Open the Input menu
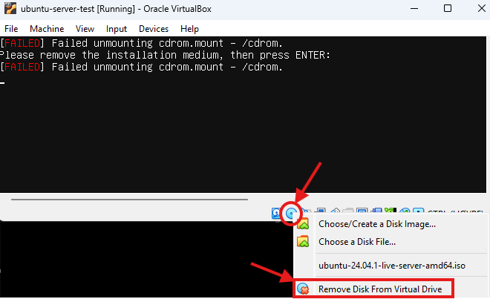Viewport: 490px width, 299px height. pyautogui.click(x=117, y=29)
